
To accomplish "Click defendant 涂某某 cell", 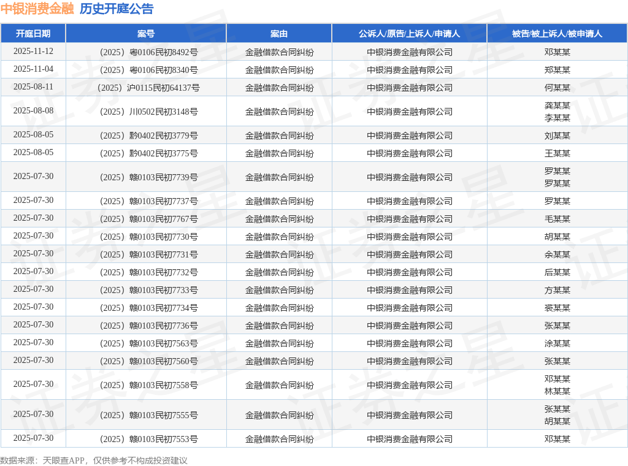I will point(557,343).
